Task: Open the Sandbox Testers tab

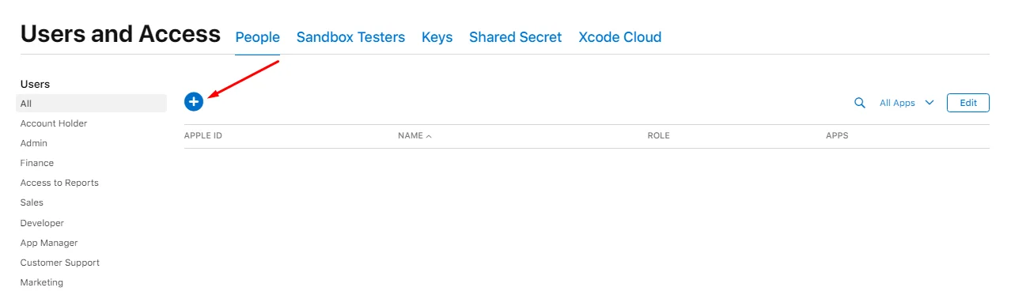Action: tap(350, 37)
